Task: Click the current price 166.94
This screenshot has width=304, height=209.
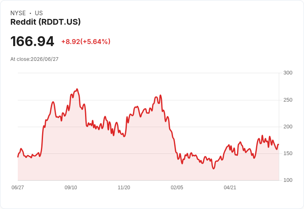Action: pos(32,41)
